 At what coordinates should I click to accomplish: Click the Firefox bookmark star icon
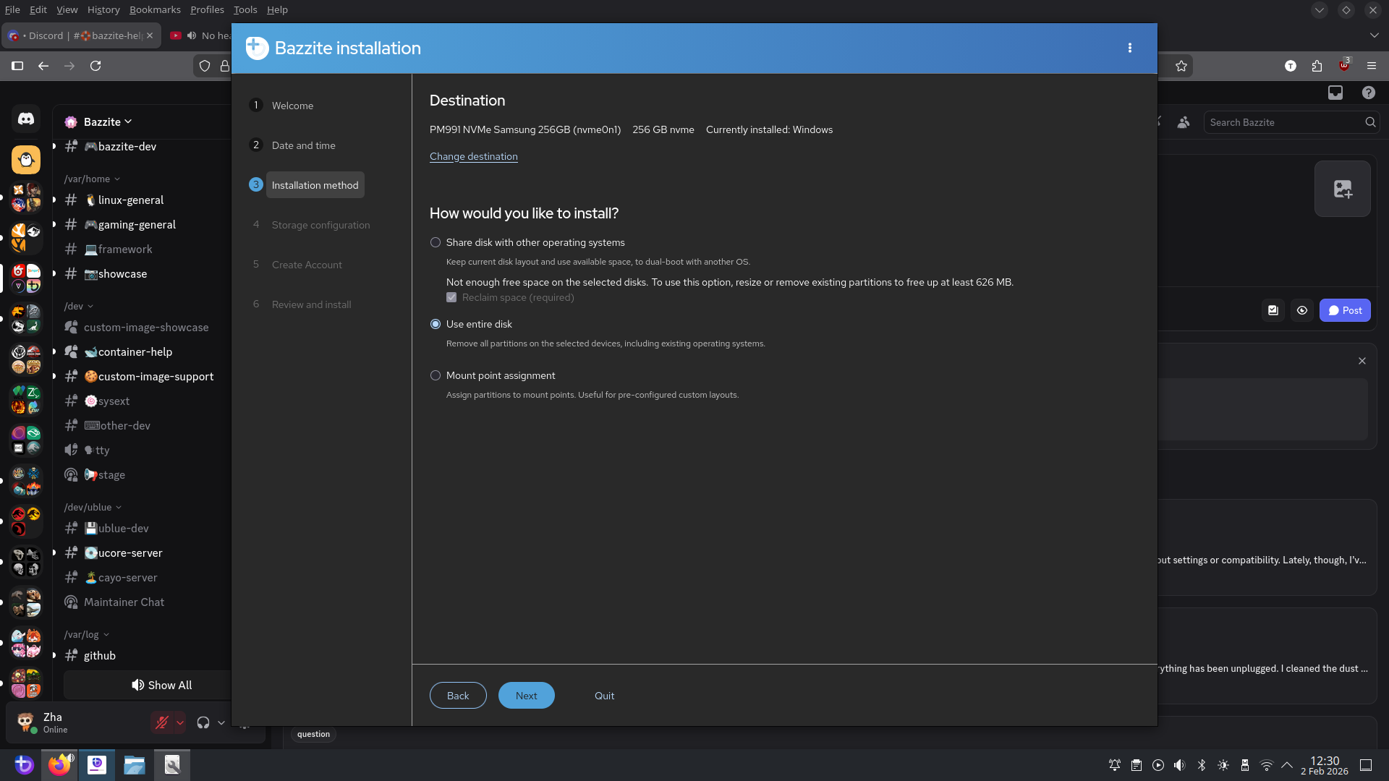click(1181, 66)
